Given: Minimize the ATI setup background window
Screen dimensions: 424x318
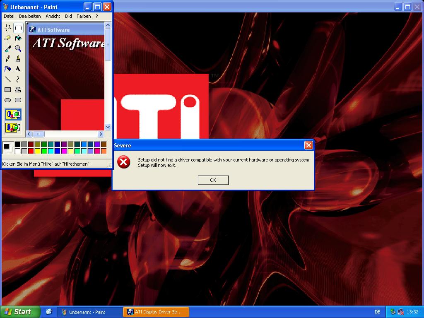Looking at the screenshot, I should [x=397, y=7].
